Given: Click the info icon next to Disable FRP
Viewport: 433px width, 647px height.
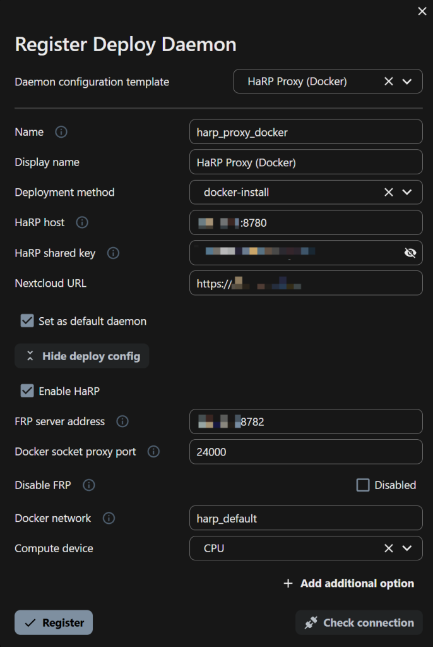Looking at the screenshot, I should click(x=89, y=485).
